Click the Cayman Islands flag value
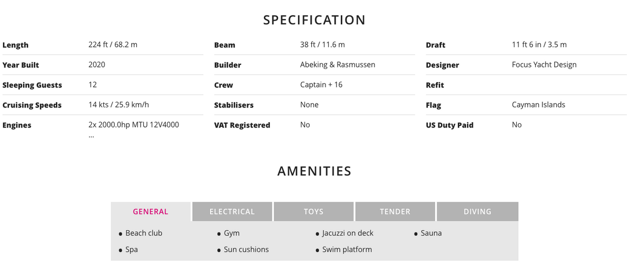 point(538,105)
